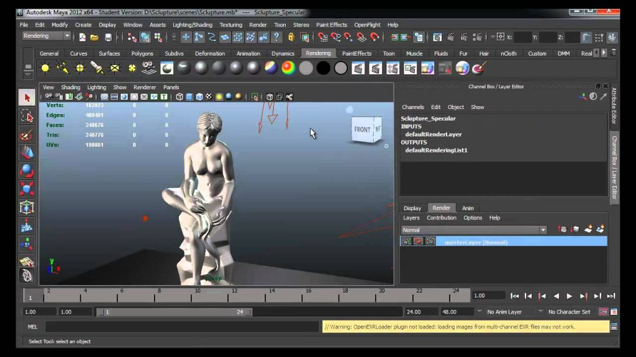
Task: Assign the ramp shader multicolor sphere
Action: pos(271,68)
